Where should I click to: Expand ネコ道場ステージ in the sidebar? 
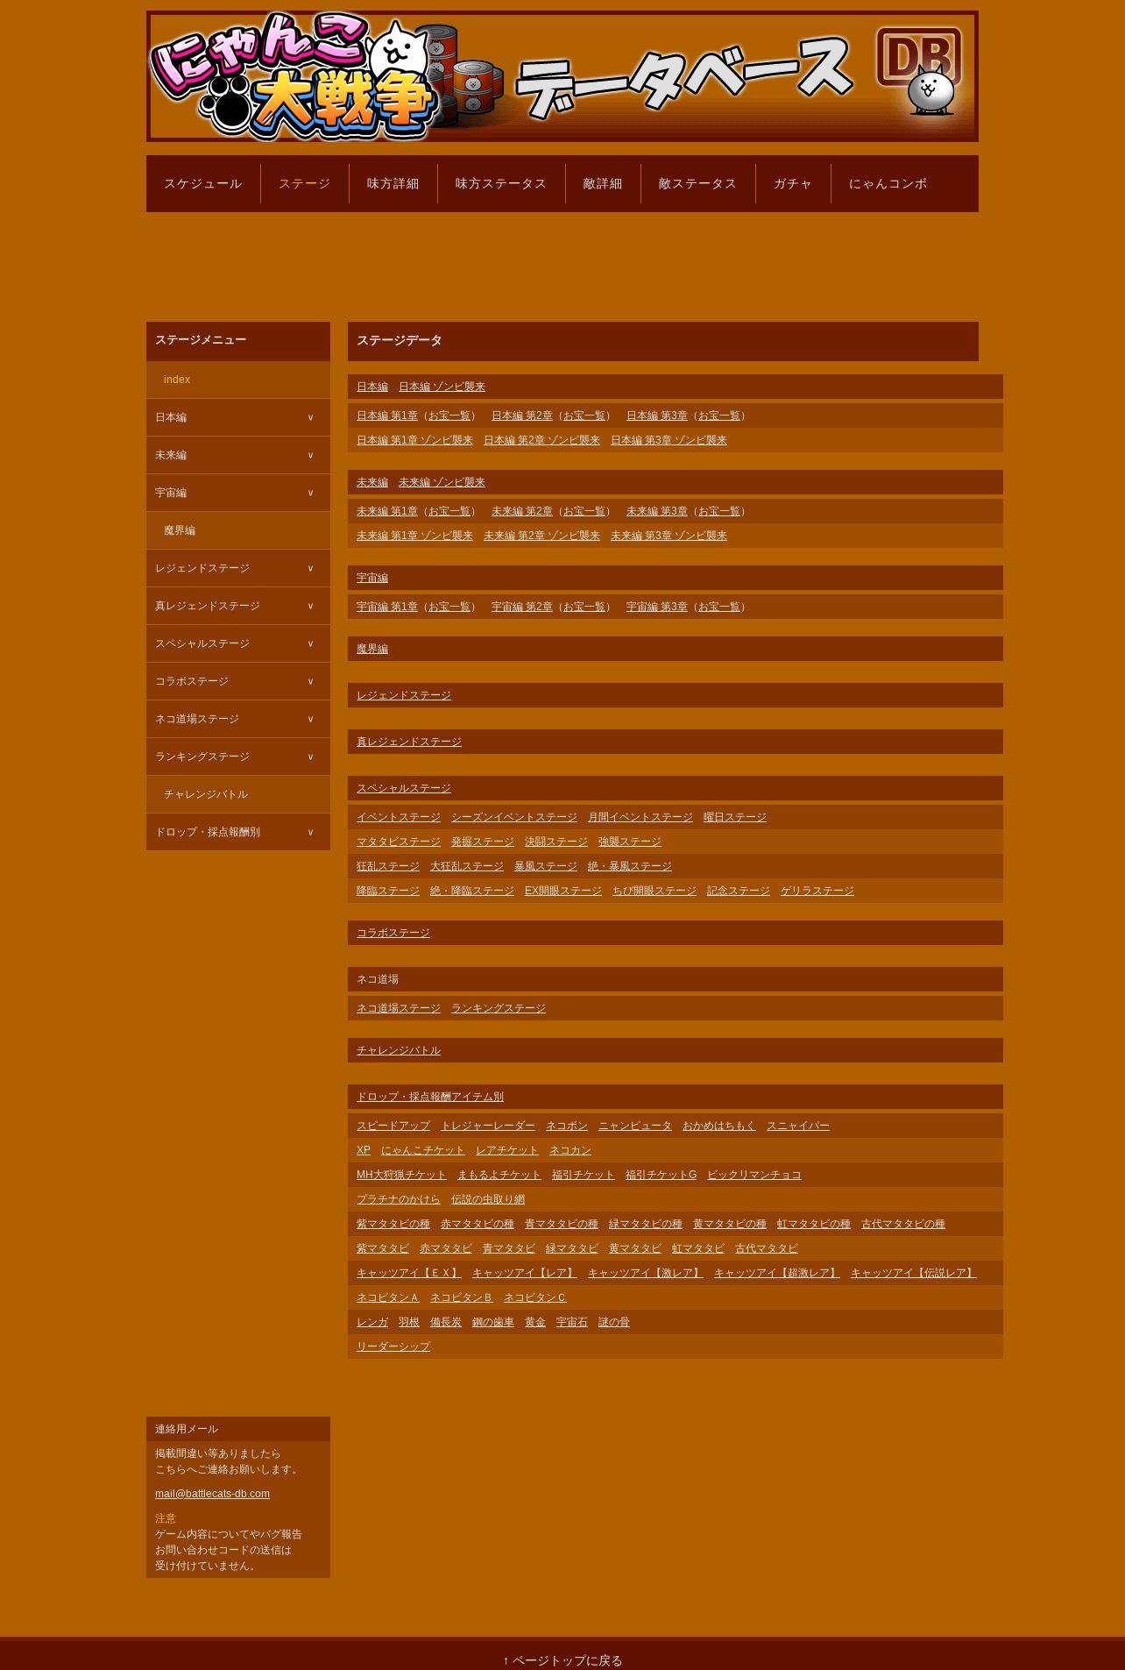[238, 719]
